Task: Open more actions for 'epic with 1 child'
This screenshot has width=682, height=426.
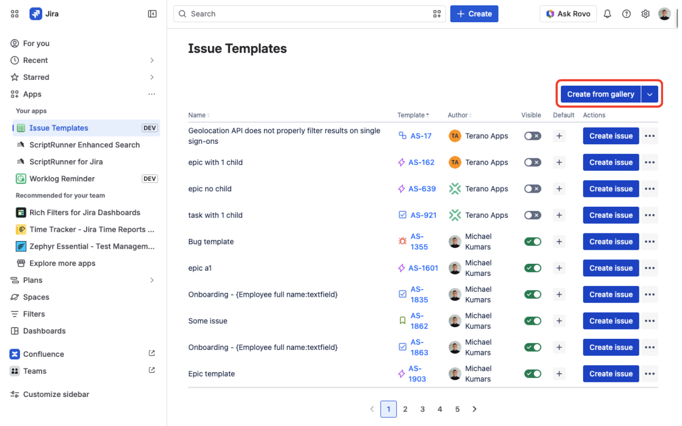Action: (650, 163)
